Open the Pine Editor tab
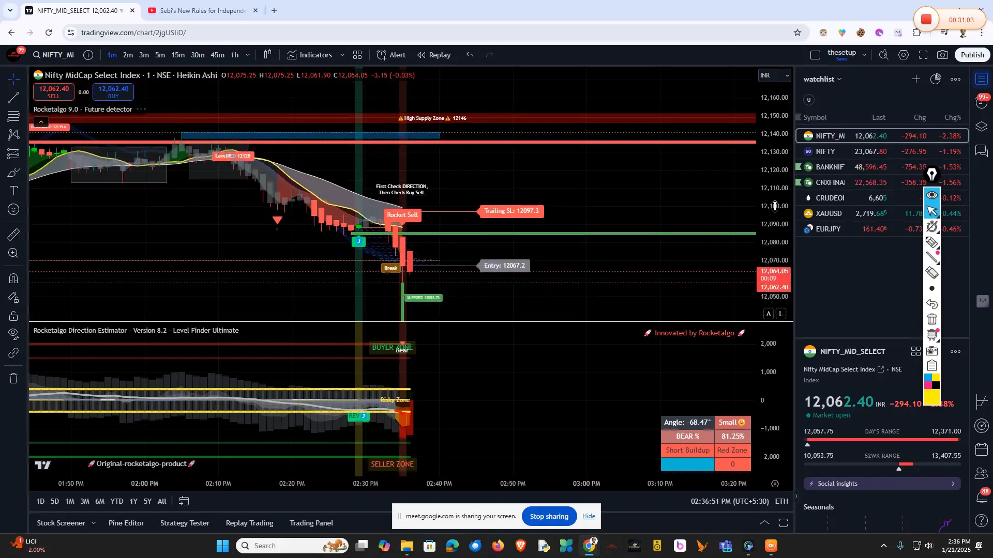This screenshot has height=558, width=993. click(x=126, y=523)
